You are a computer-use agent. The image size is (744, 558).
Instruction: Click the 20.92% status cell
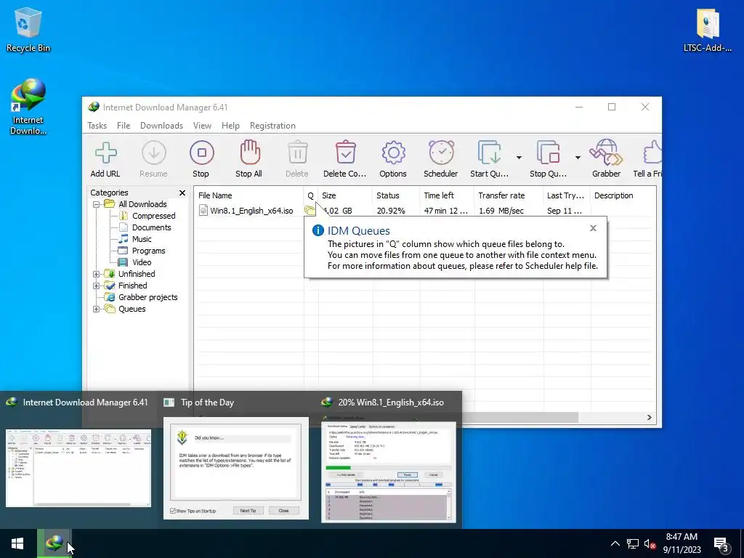coord(391,211)
